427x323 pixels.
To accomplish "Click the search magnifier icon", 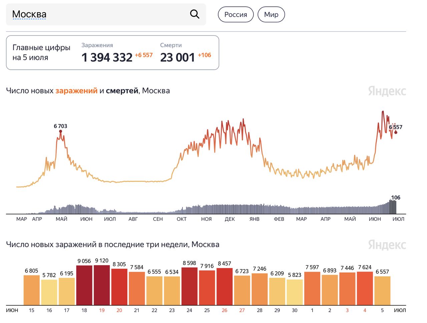I will 194,14.
